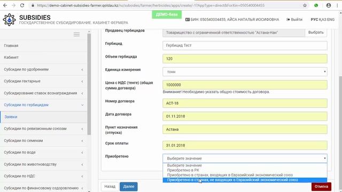The height and width of the screenshot is (192, 342).
Task: Select option Выберите значение in list
Action: coord(245,165)
